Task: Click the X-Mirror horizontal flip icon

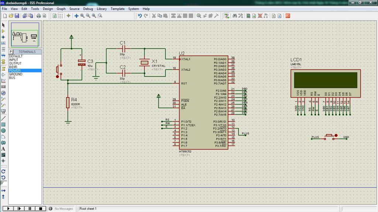Action: pyautogui.click(x=3, y=190)
